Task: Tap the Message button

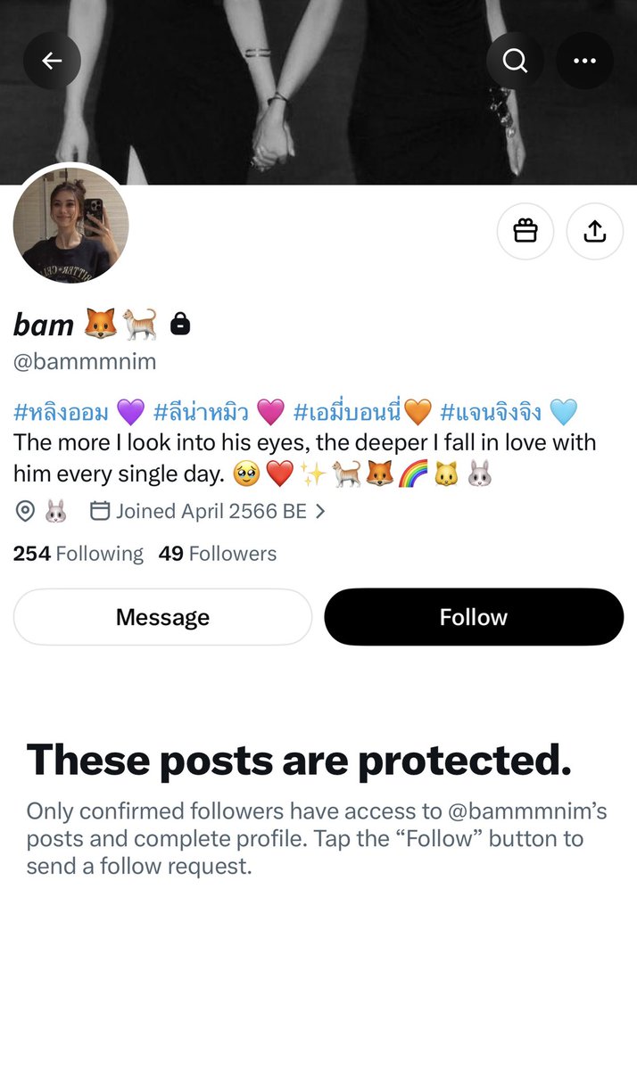Action: tap(162, 617)
